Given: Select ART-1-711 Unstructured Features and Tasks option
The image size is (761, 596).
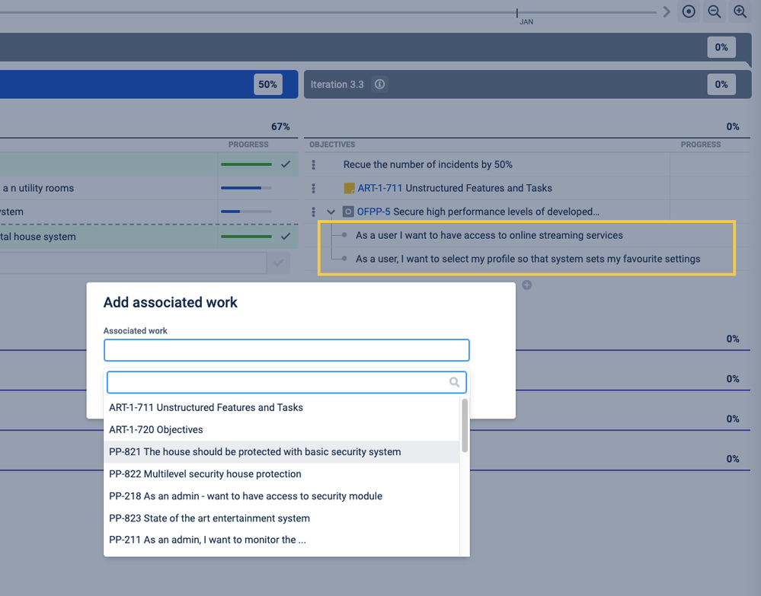Looking at the screenshot, I should click(282, 407).
